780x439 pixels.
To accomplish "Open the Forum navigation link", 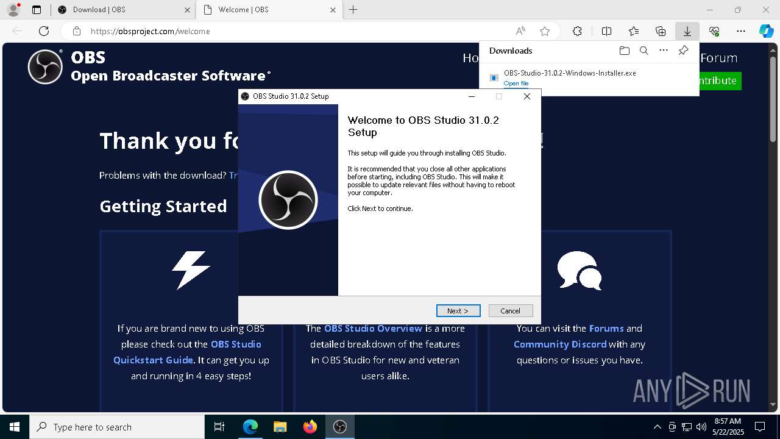I will (719, 58).
